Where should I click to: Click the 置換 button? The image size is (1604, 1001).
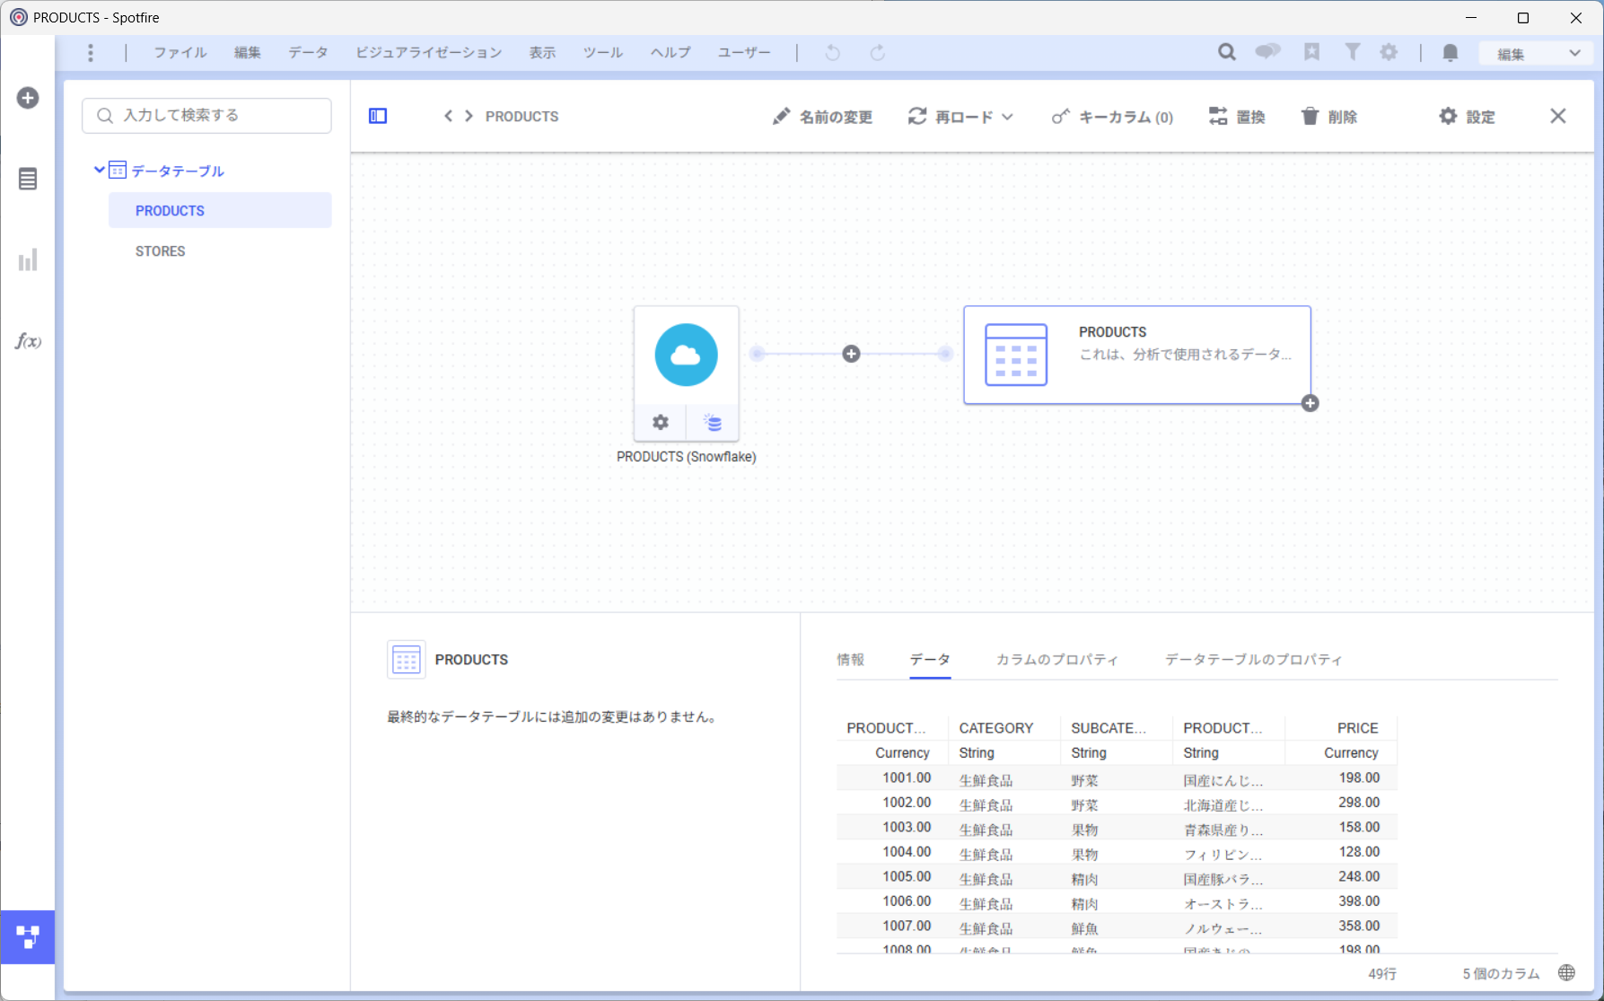1237,117
